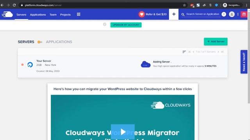Screen dimensions: 250x140
Task: Click the clock icon beside upgrade button
Action: [105, 24]
